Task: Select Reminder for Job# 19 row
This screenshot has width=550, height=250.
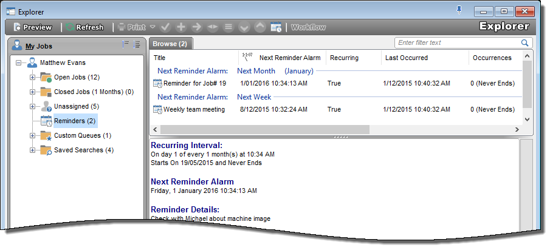Action: pyautogui.click(x=336, y=83)
